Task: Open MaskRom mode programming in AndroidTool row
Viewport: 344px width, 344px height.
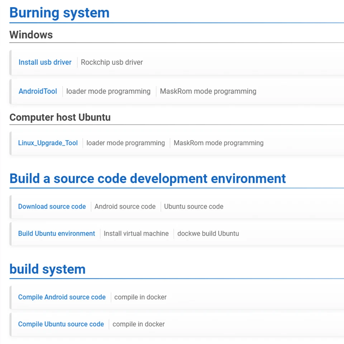Action: (208, 91)
